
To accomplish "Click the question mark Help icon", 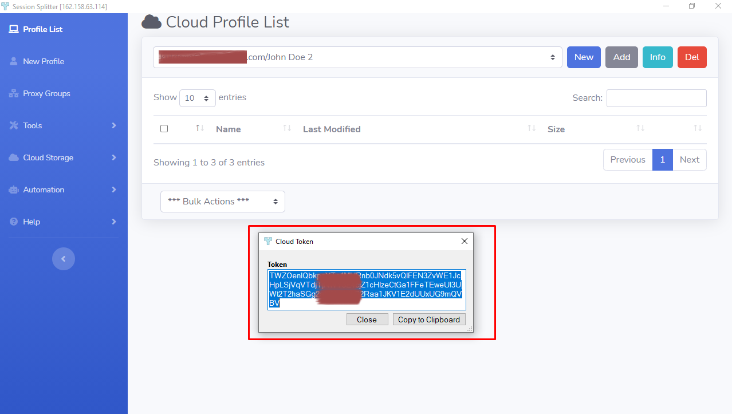I will [x=14, y=222].
